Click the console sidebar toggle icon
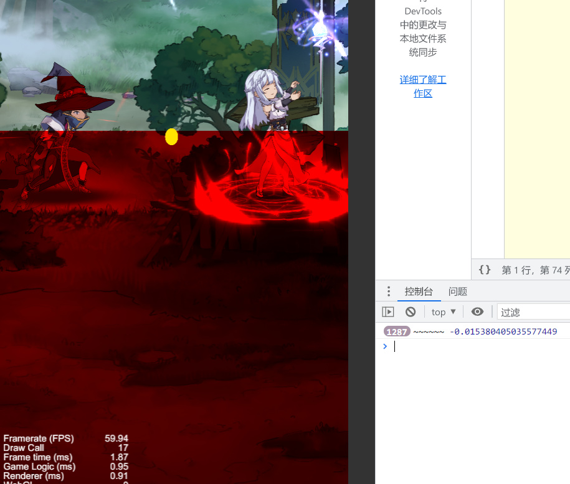The width and height of the screenshot is (570, 484). click(388, 311)
